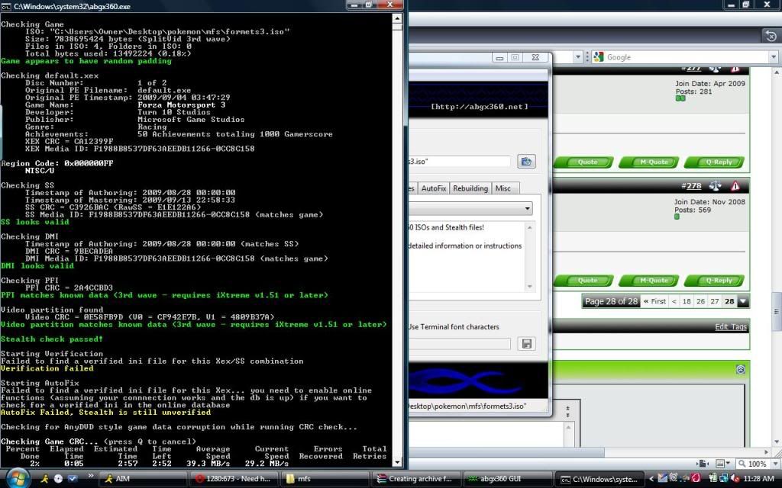Click the browser restore session icon
The width and height of the screenshot is (782, 488).
coord(771,36)
